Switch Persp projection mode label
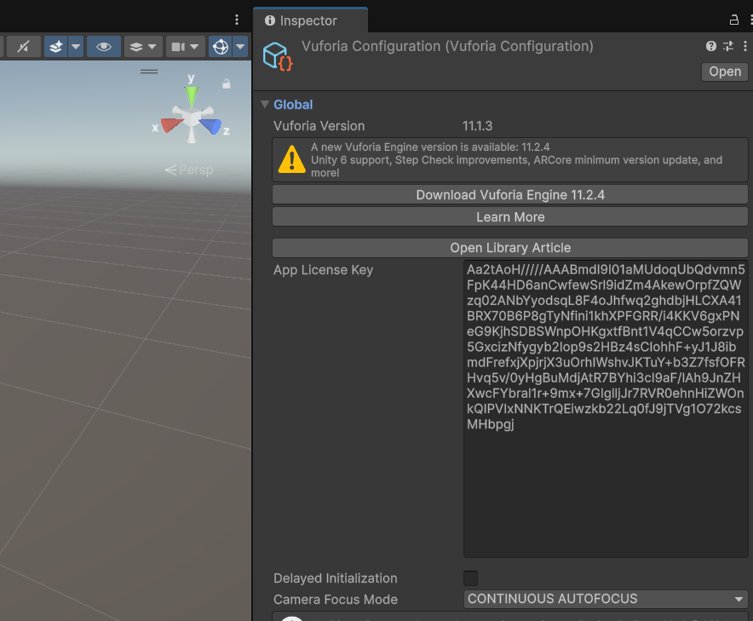This screenshot has height=621, width=753. click(x=189, y=170)
